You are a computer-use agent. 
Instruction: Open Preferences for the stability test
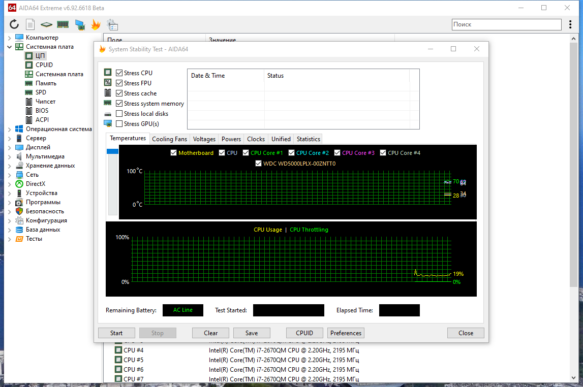click(346, 333)
